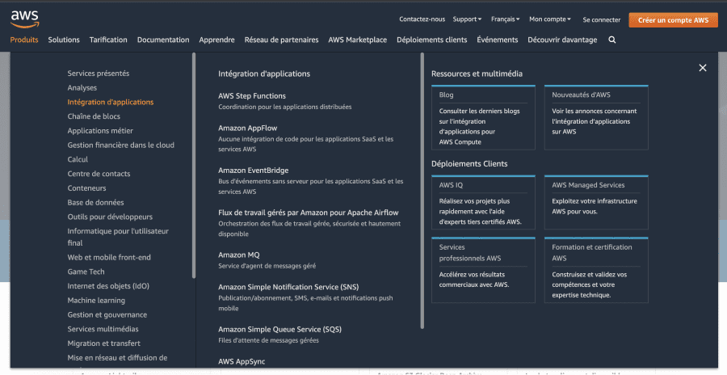Screen dimensions: 727x375
Task: Select Gestion financière dans le cloud
Action: [120, 145]
